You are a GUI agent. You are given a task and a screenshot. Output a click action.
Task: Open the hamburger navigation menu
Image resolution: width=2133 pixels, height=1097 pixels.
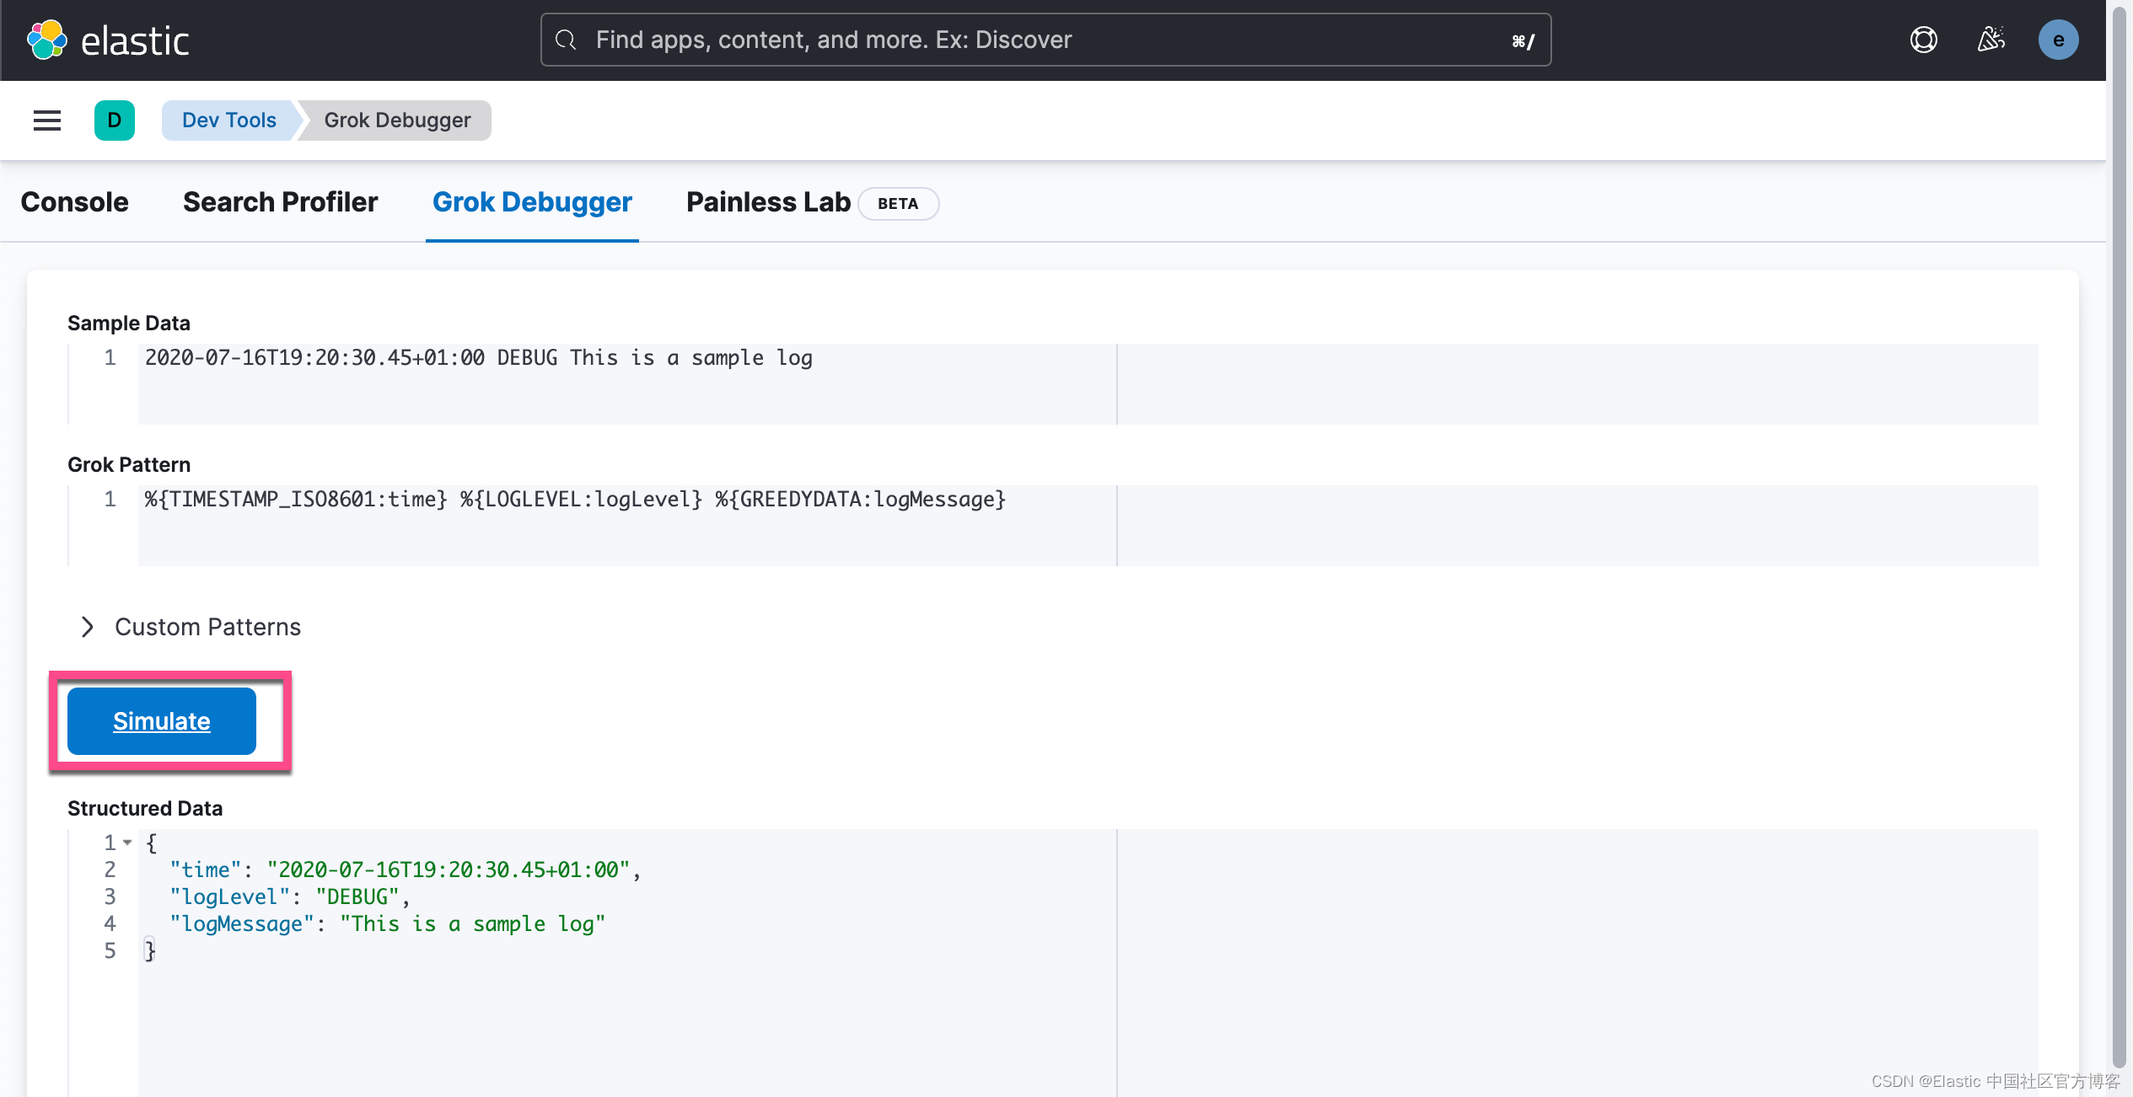tap(47, 120)
